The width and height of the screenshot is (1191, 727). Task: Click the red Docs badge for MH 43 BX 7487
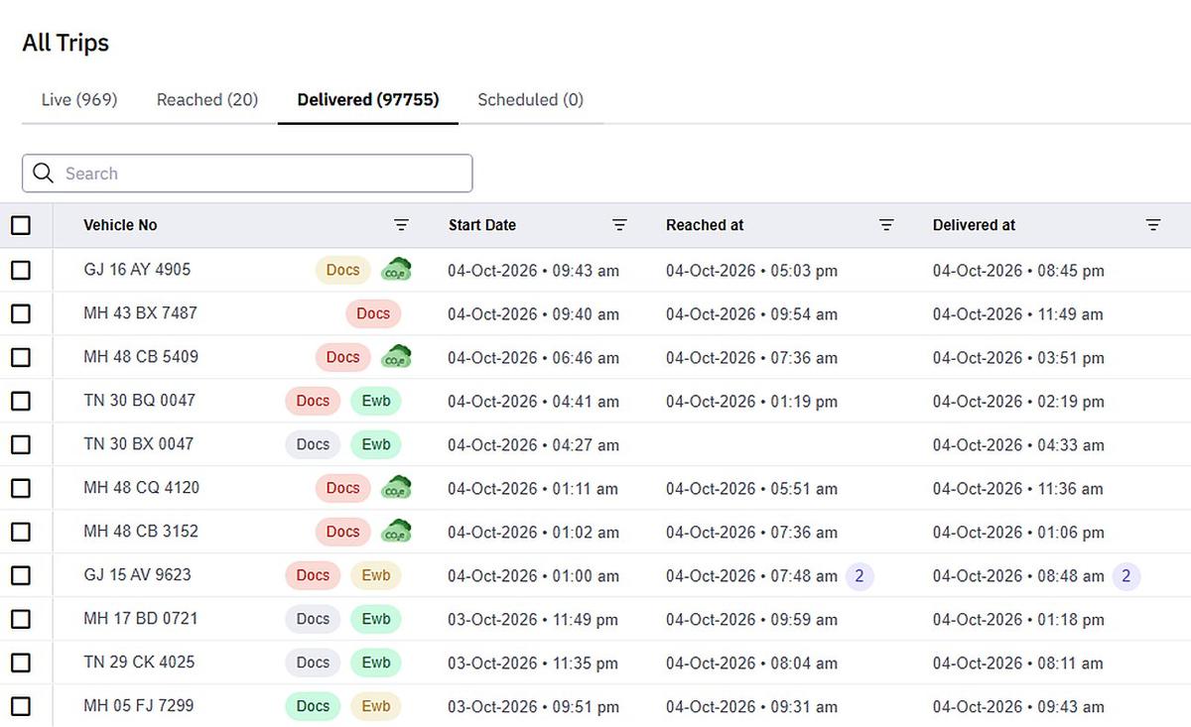point(373,313)
